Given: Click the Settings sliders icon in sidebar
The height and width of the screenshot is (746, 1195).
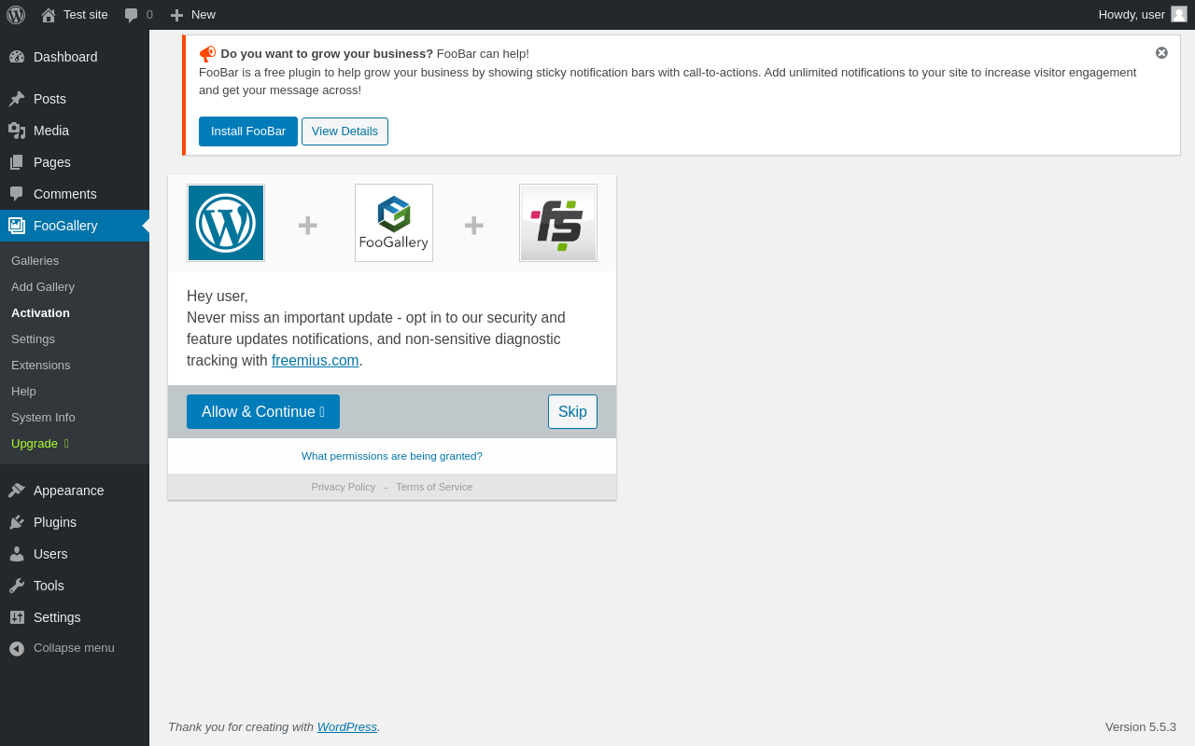Looking at the screenshot, I should [17, 617].
